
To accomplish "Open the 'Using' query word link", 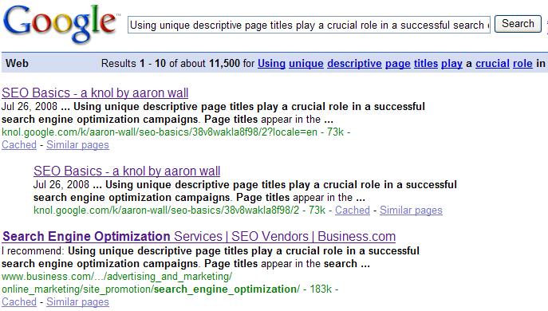I will (271, 63).
